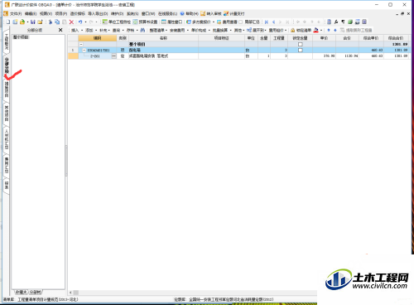
Task: Toggle the 局部汇总 checkbox
Action: [241, 22]
